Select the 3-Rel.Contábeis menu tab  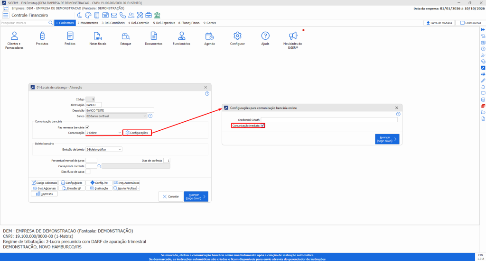(113, 23)
